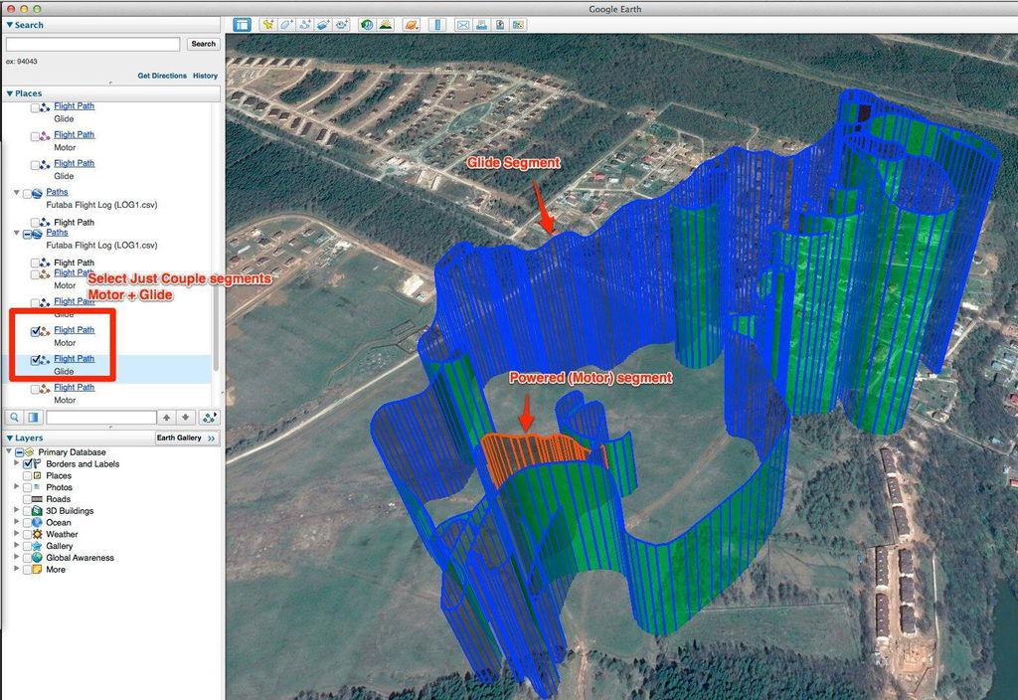The width and height of the screenshot is (1018, 700).
Task: Enable the Roads layer checkbox
Action: pyautogui.click(x=27, y=499)
